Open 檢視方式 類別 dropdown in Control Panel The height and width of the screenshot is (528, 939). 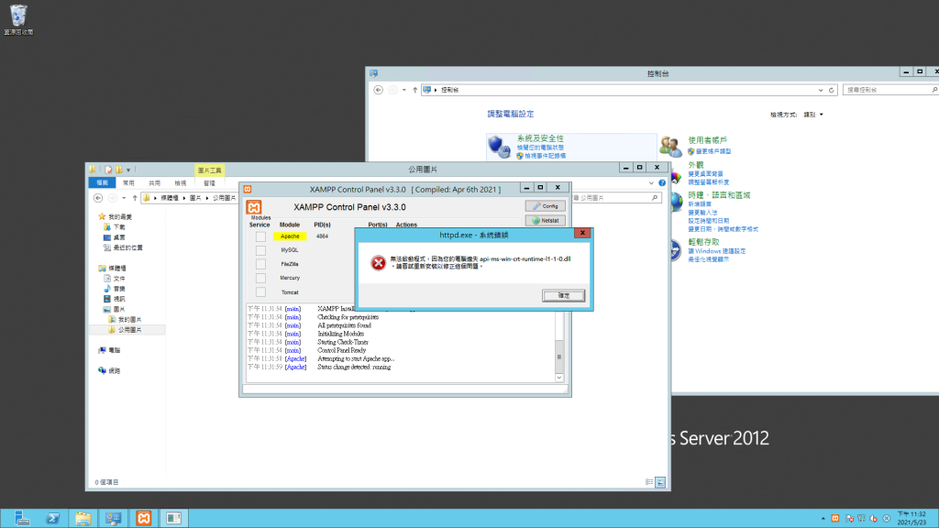[813, 115]
